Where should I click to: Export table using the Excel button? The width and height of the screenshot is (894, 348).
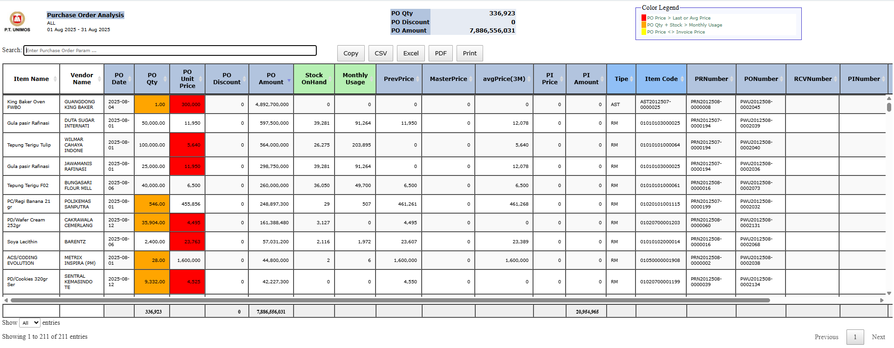tap(410, 54)
